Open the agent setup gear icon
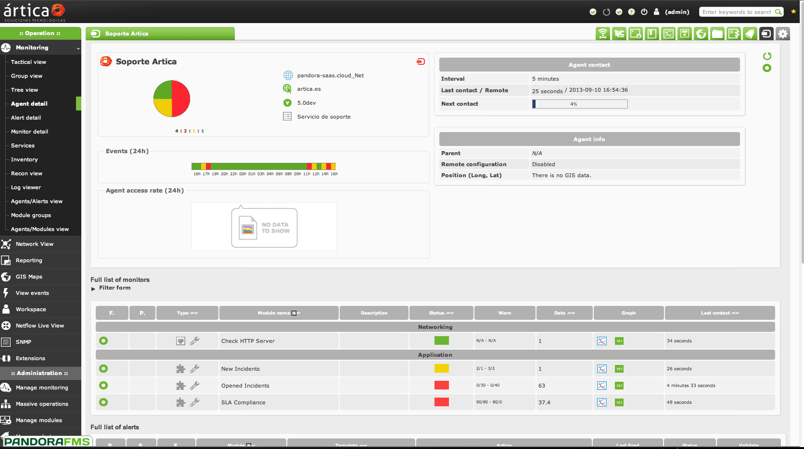Image resolution: width=804 pixels, height=449 pixels. tap(783, 34)
